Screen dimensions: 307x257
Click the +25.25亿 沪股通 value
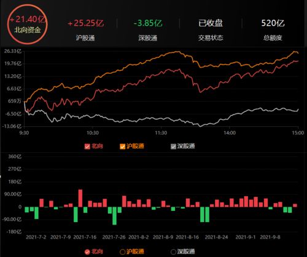(x=85, y=23)
